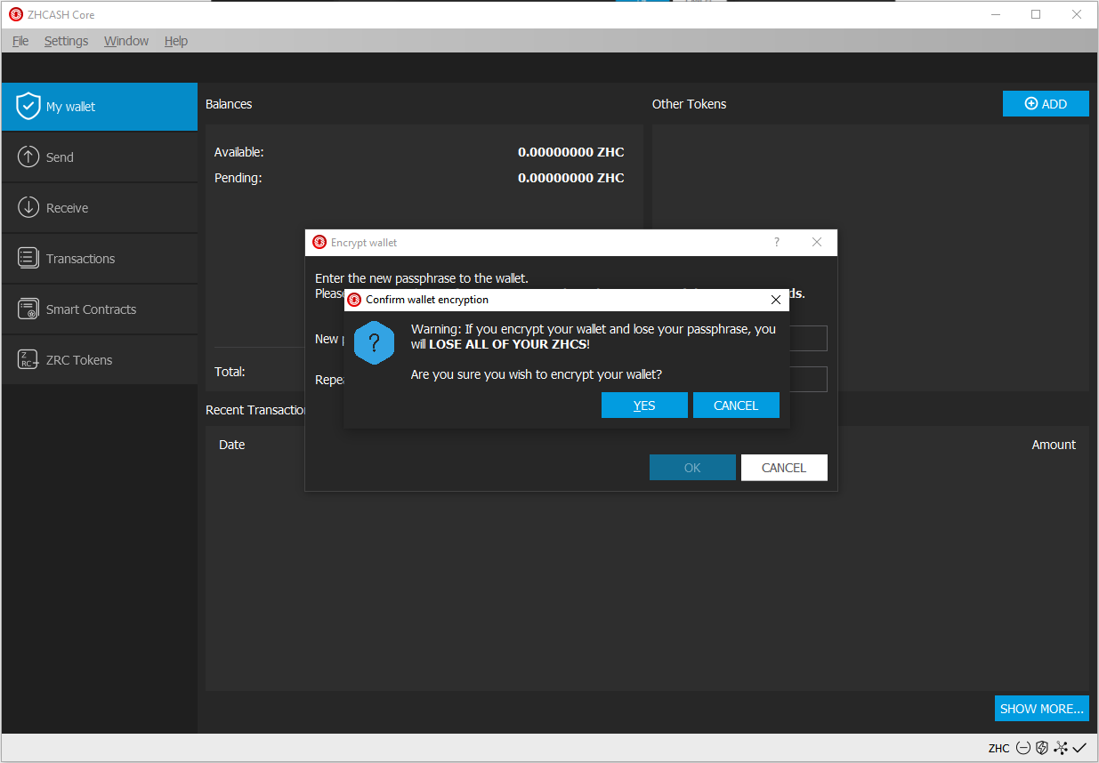Click the Date column header
The image size is (1099, 763).
point(231,445)
